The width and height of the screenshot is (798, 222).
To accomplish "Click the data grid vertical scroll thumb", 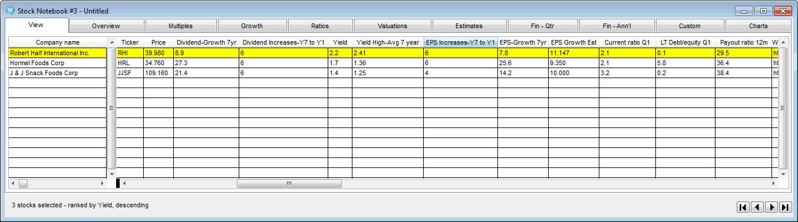I will click(783, 108).
